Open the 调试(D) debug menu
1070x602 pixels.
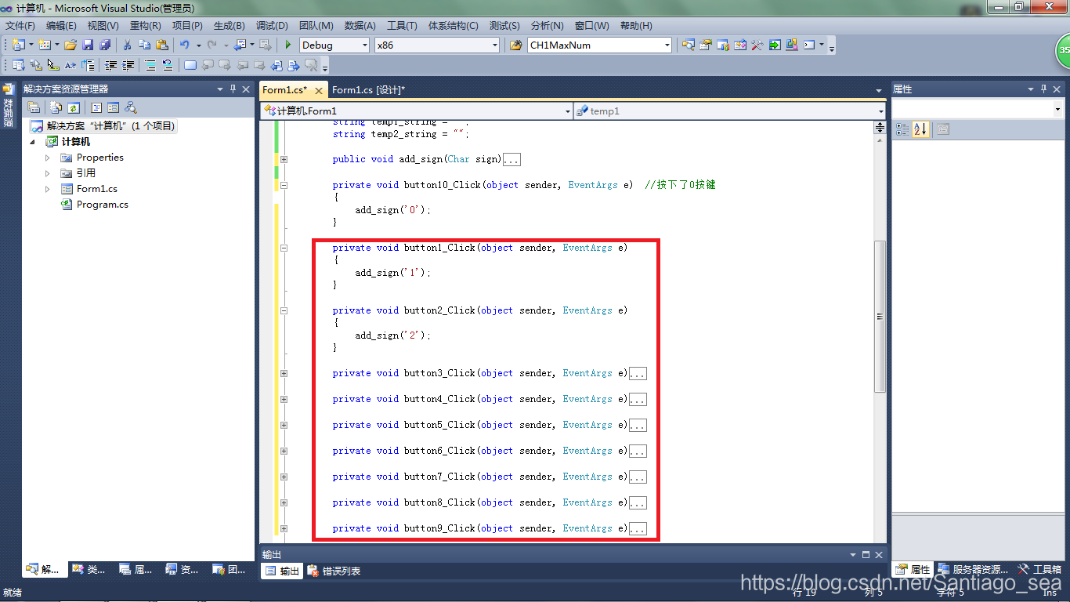pos(272,26)
